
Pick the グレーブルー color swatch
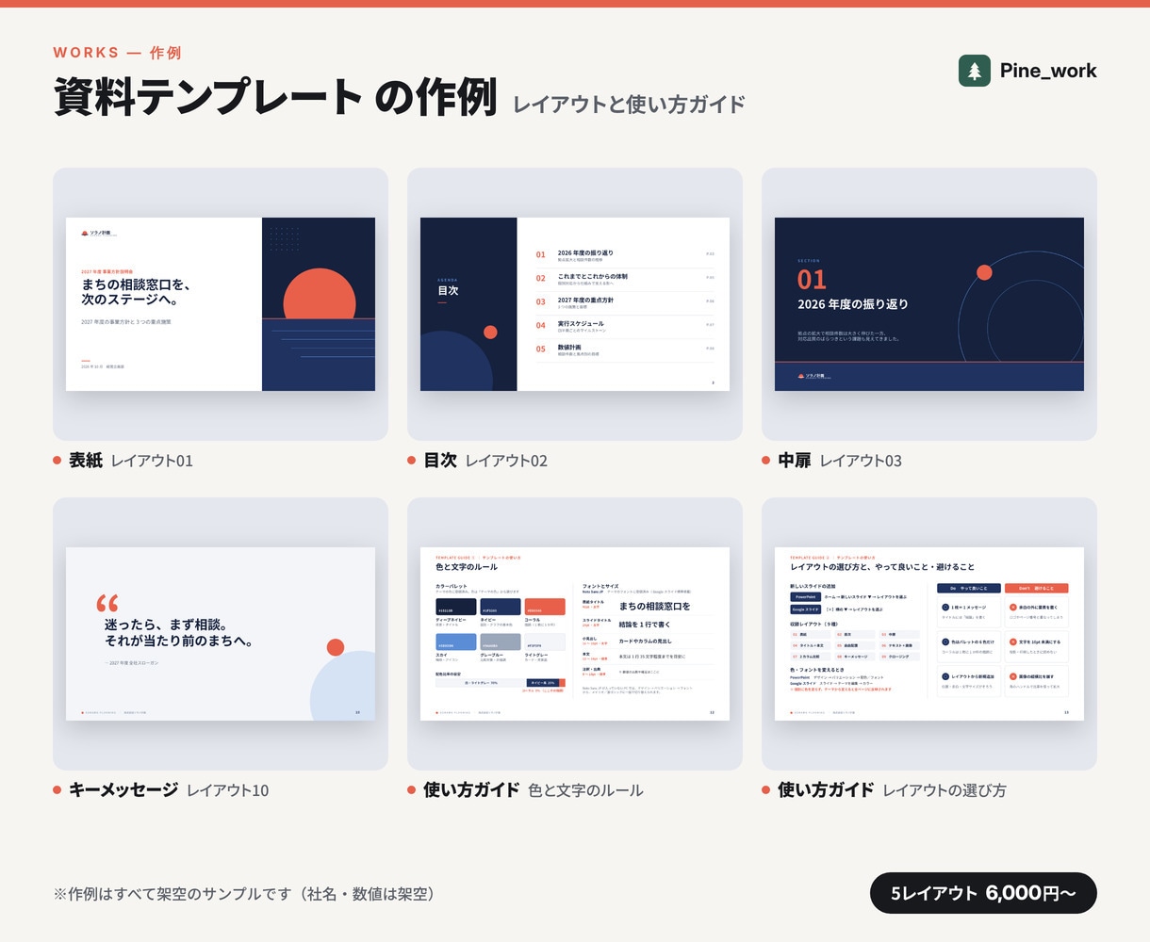point(500,642)
